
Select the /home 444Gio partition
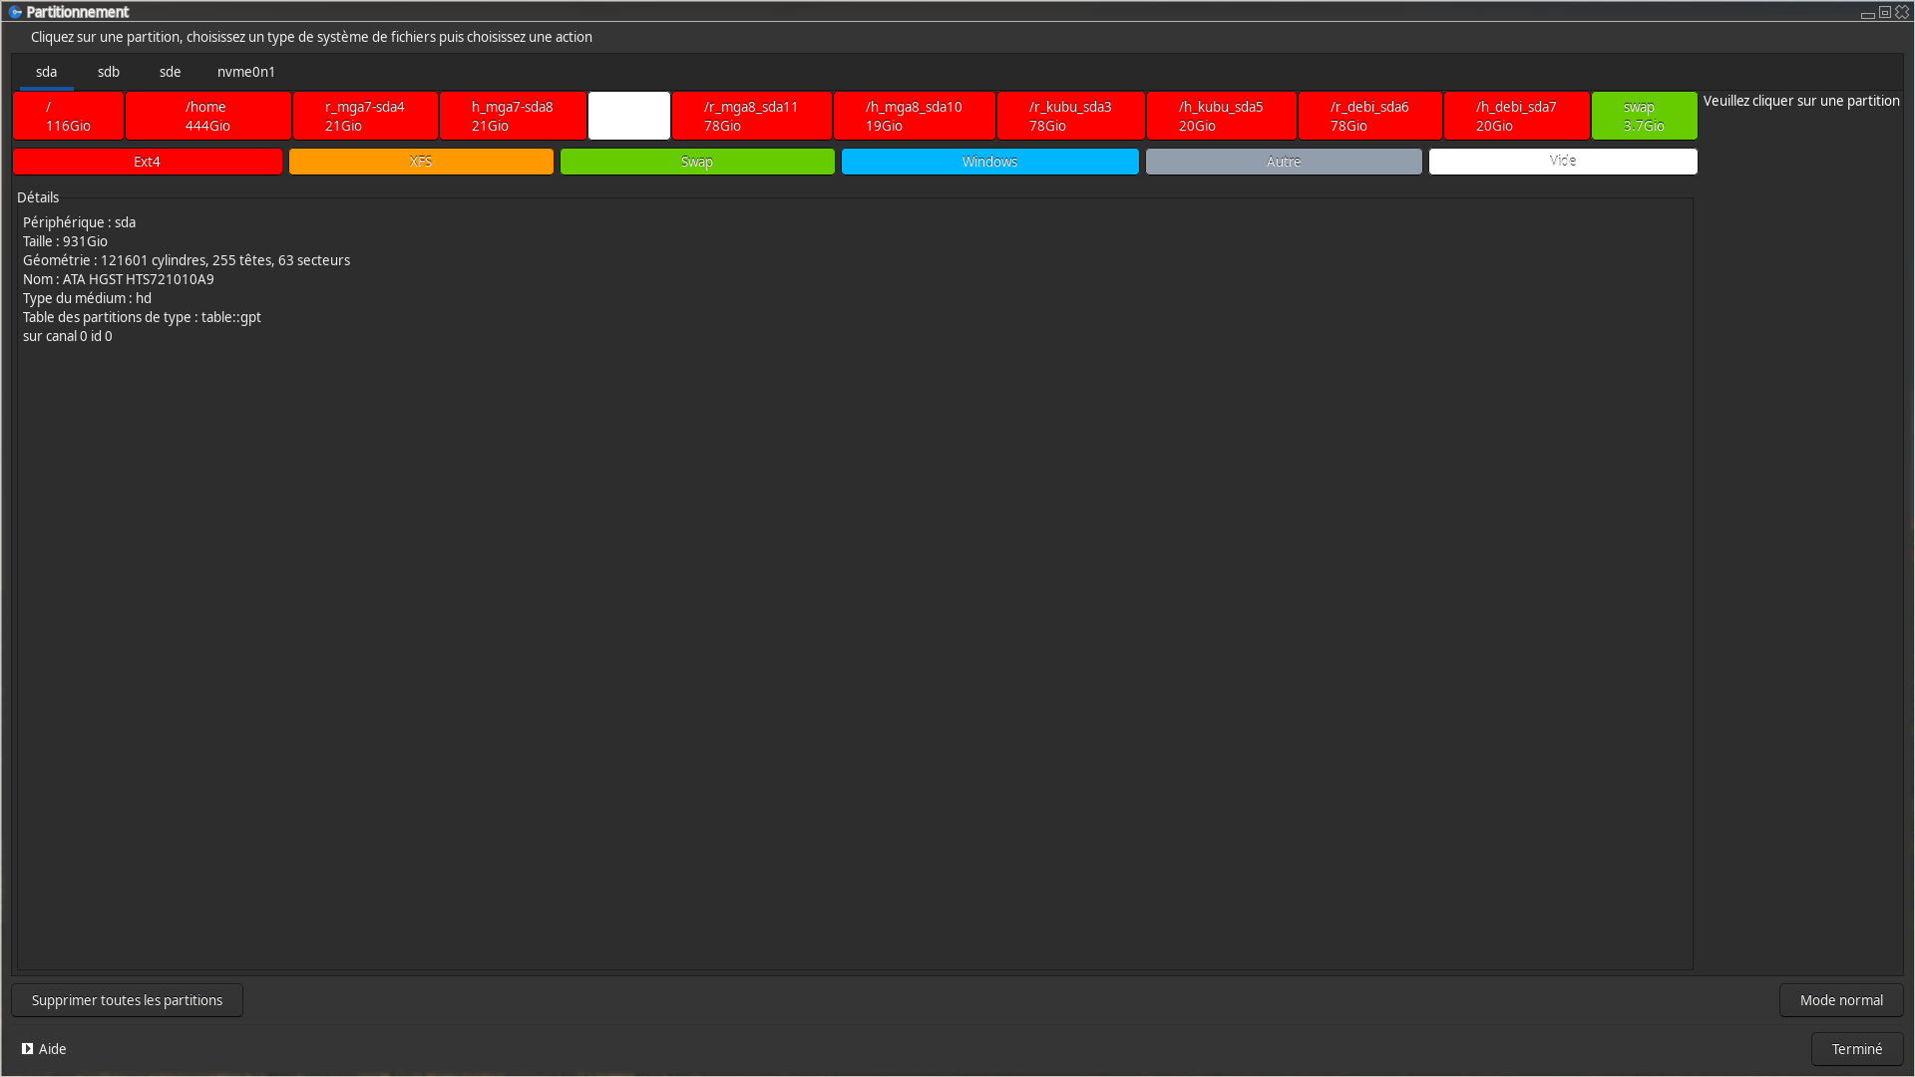pyautogui.click(x=208, y=116)
